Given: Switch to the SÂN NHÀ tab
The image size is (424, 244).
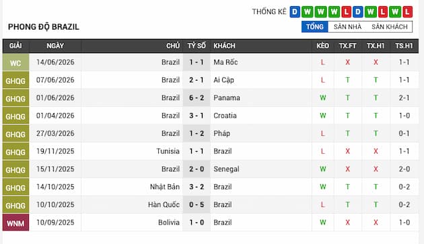Looking at the screenshot, I should [x=347, y=27].
